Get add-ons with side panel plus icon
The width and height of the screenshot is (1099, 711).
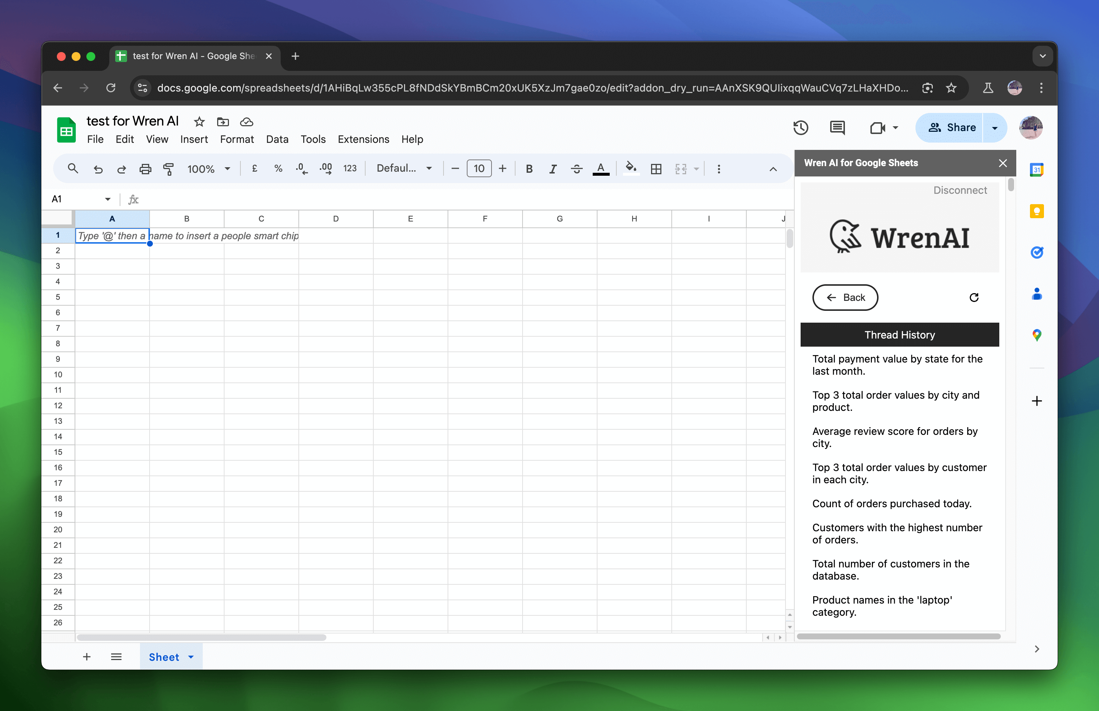click(1037, 401)
